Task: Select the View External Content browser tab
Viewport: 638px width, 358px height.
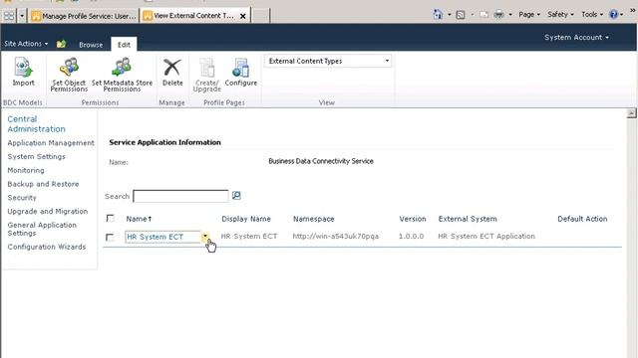Action: (194, 16)
